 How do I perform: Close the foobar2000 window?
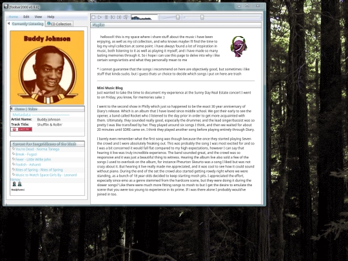point(258,6)
